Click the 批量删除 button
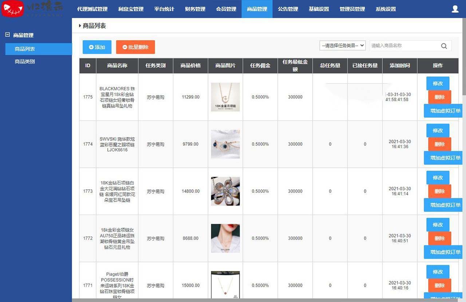Image resolution: width=466 pixels, height=302 pixels. [135, 47]
